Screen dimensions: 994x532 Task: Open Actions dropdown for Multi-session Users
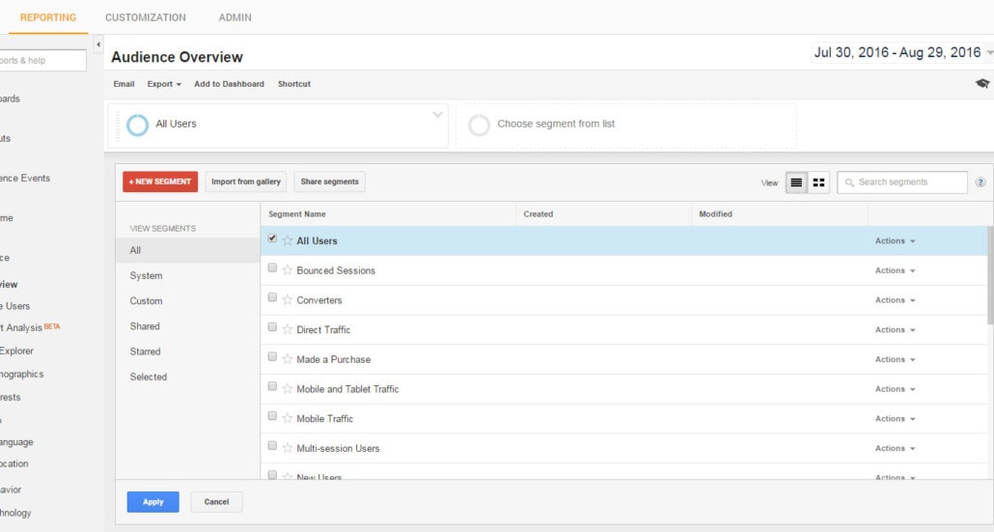coord(896,448)
